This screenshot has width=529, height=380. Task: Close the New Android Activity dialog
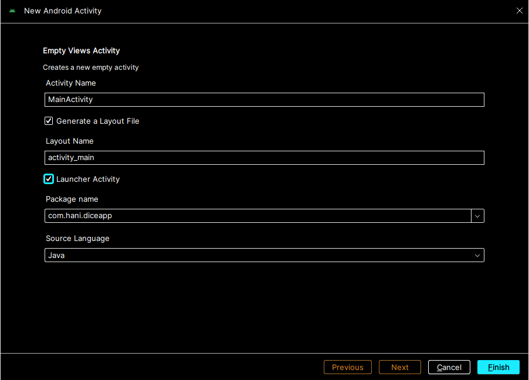[x=519, y=11]
